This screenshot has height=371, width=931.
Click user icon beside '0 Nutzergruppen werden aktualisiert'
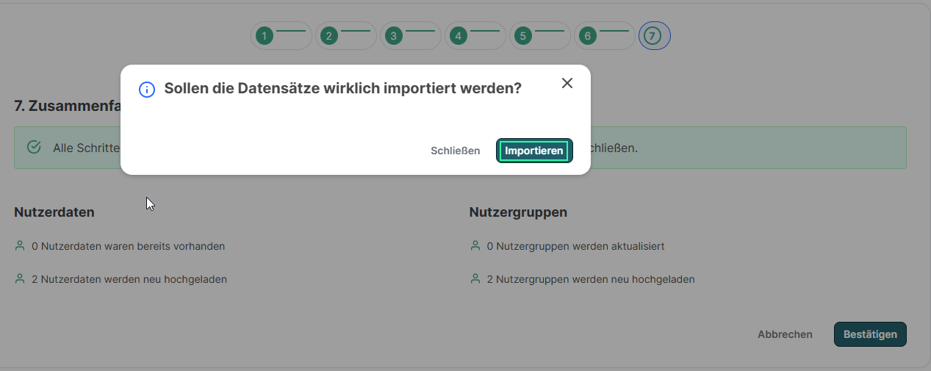coord(475,246)
